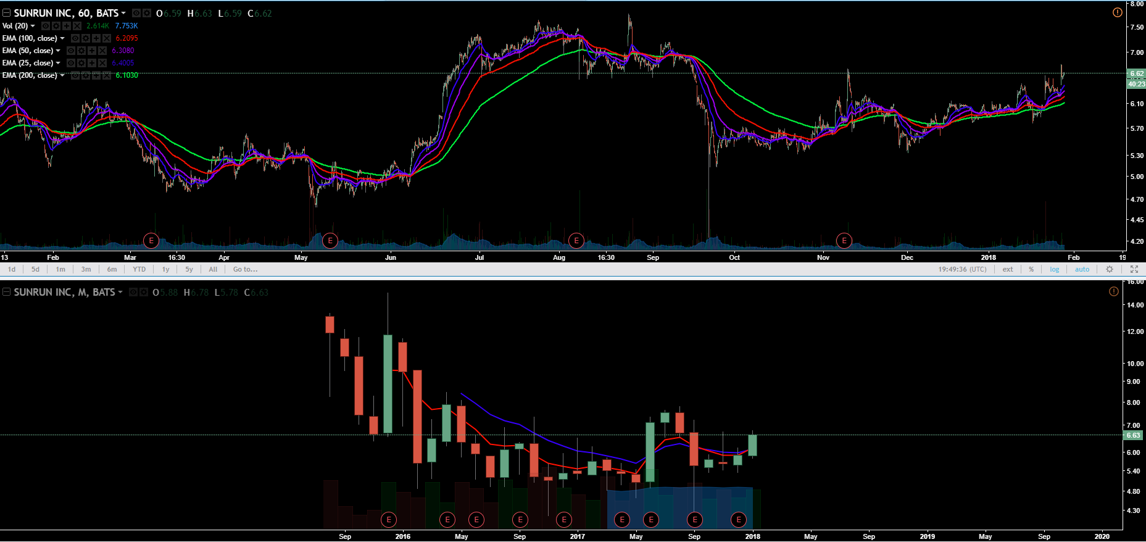Open the SUNRUN INC, M, BATS series dropdown
1146x542 pixels.
click(x=120, y=292)
